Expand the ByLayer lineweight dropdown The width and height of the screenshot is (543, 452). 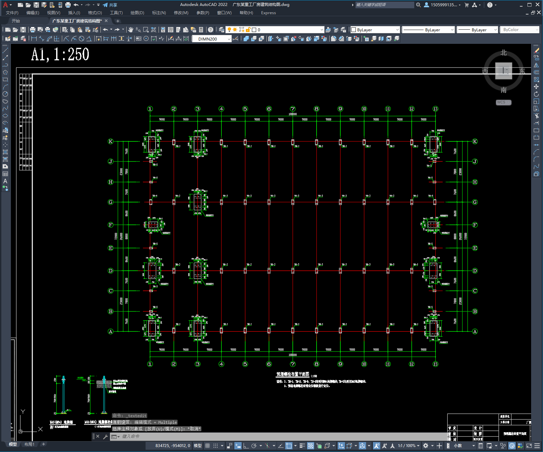click(495, 30)
